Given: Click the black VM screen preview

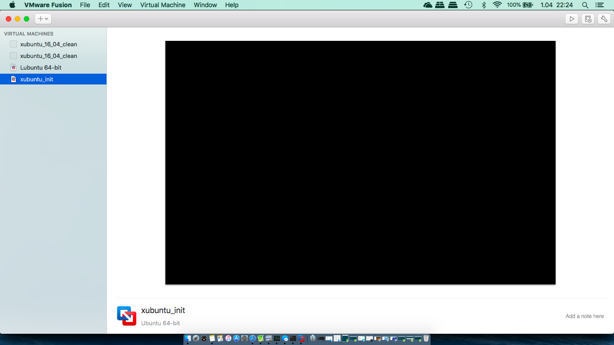Looking at the screenshot, I should click(x=360, y=163).
